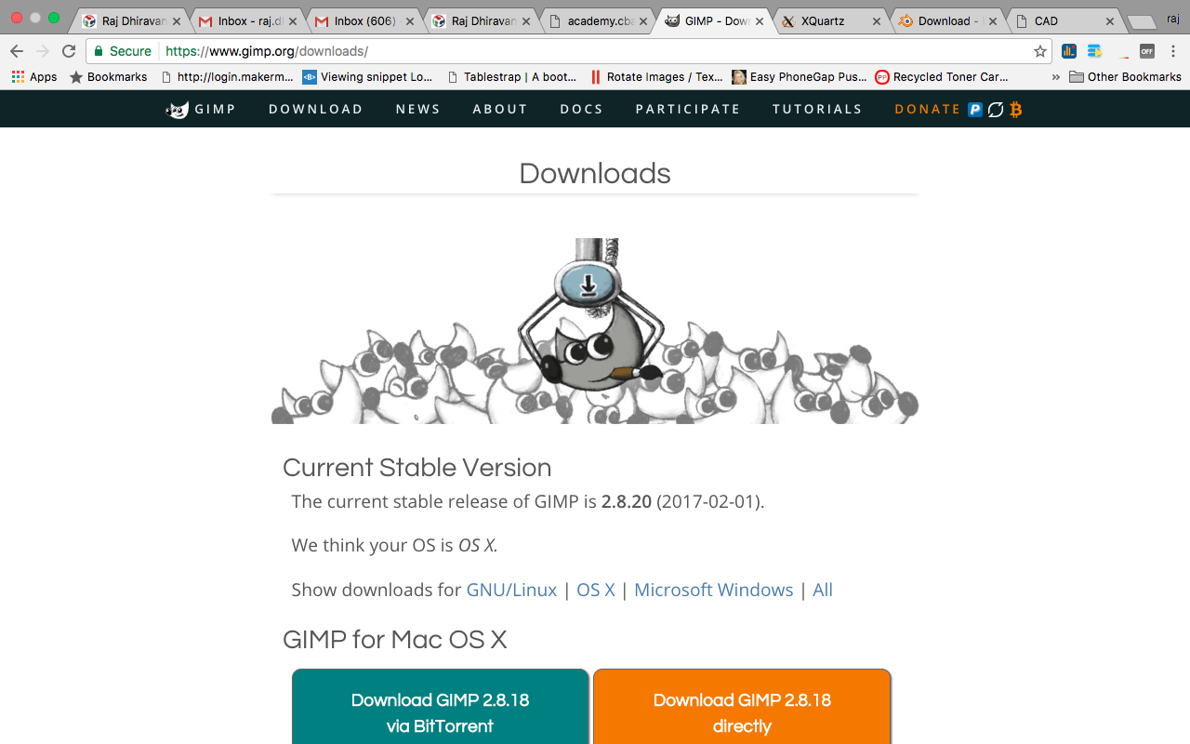Image resolution: width=1190 pixels, height=744 pixels.
Task: Open the Bookmarks bookmark
Action: click(x=108, y=77)
